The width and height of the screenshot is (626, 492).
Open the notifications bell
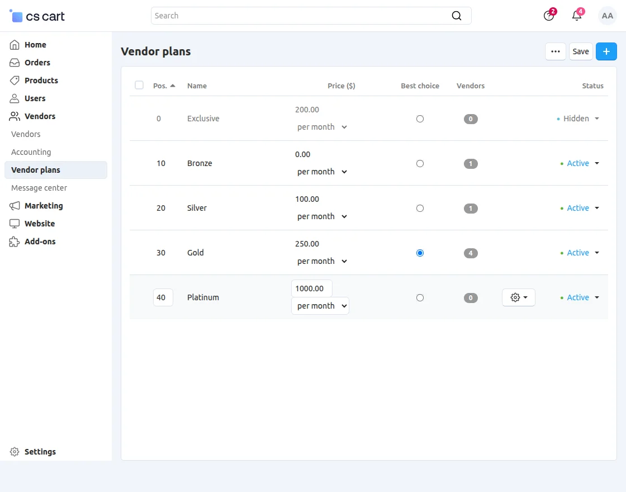point(576,15)
